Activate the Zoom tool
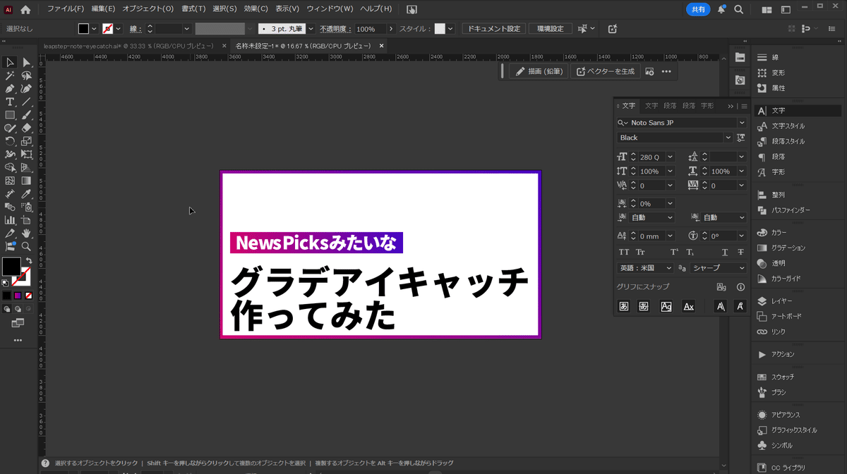The width and height of the screenshot is (847, 474). point(27,246)
